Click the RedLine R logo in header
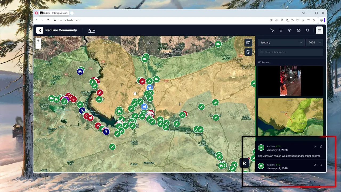 [x=40, y=30]
